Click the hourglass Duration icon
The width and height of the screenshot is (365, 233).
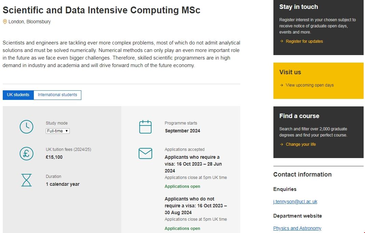point(26,180)
